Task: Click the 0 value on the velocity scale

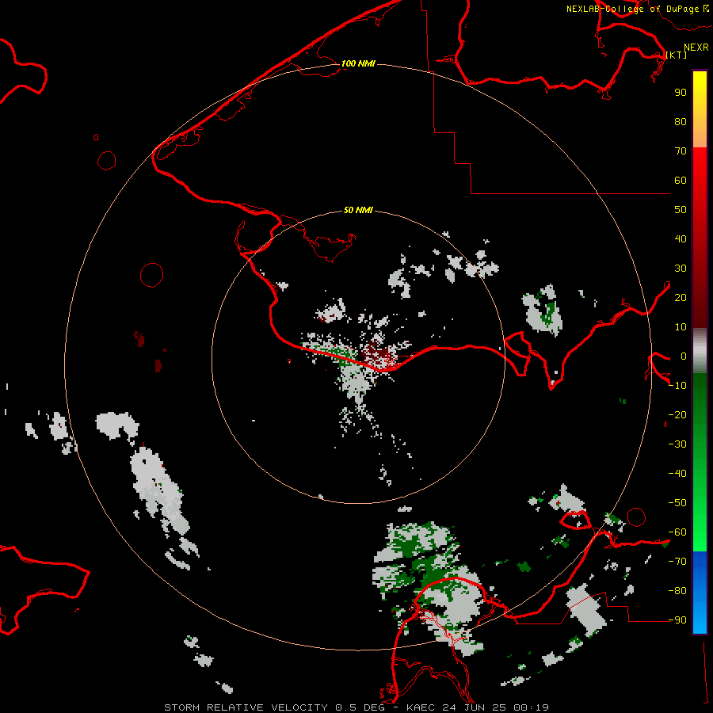Action: tap(684, 356)
